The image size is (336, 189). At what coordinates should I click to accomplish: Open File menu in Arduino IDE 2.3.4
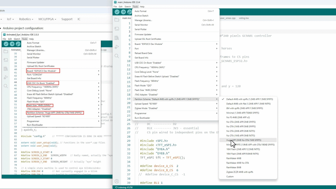coord(115,7)
